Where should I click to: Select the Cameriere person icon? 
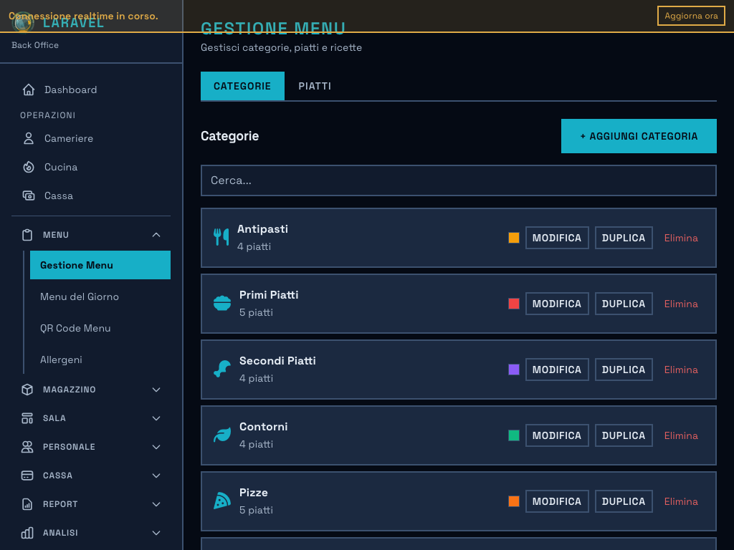[28, 138]
